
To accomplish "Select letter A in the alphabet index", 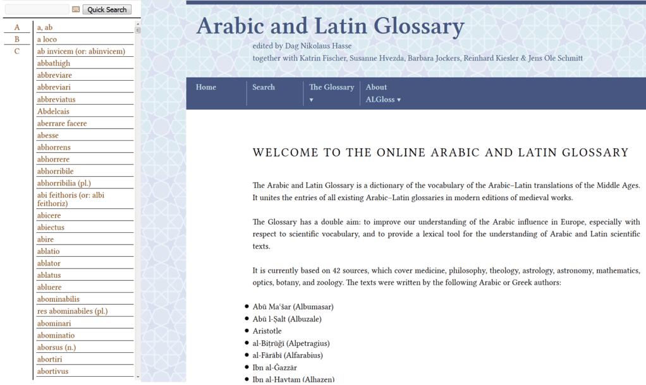I will 17,27.
